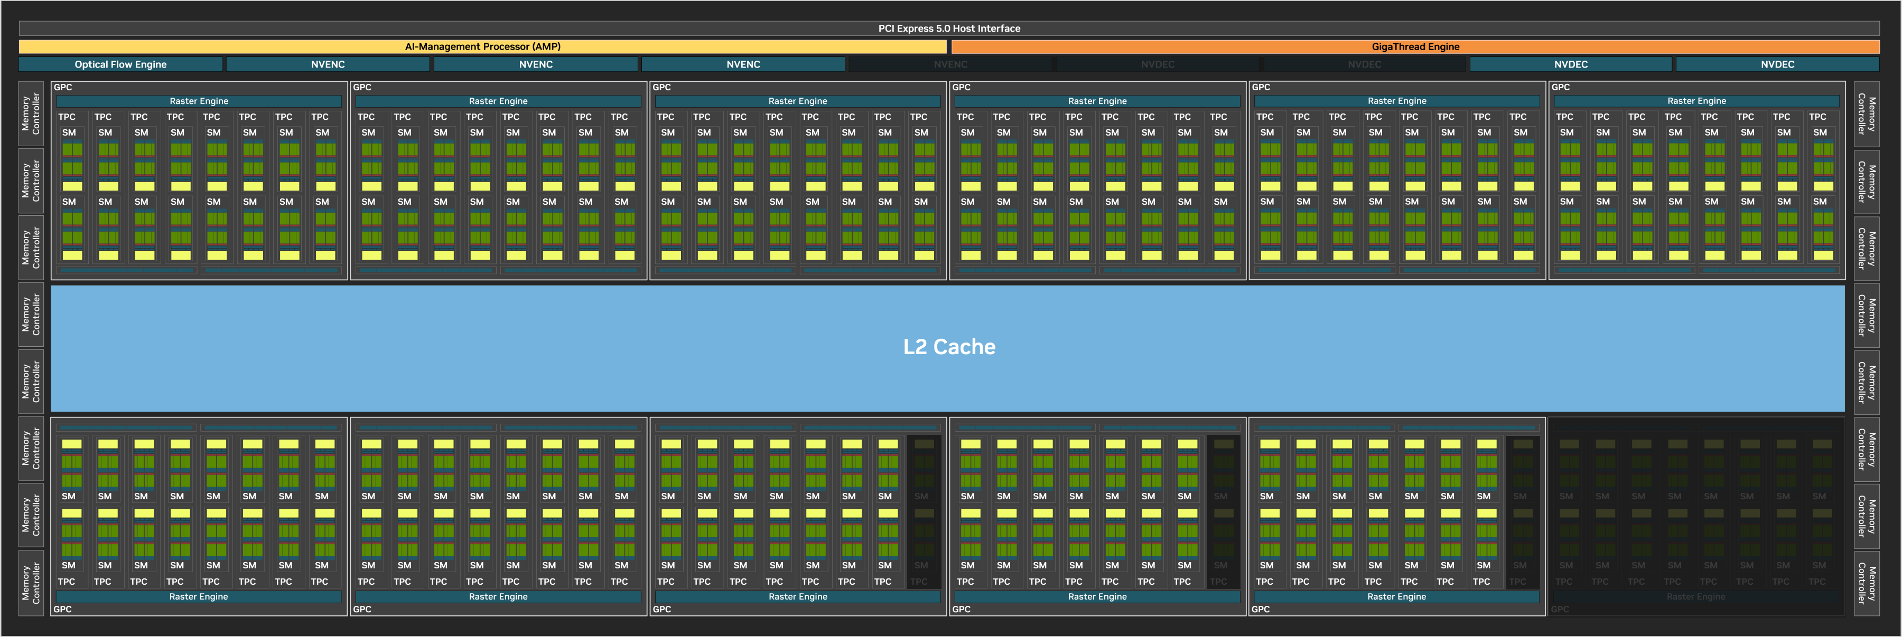Click the dimmed Raster Engine in the disabled GPC
The height and width of the screenshot is (637, 1902).
point(1695,596)
